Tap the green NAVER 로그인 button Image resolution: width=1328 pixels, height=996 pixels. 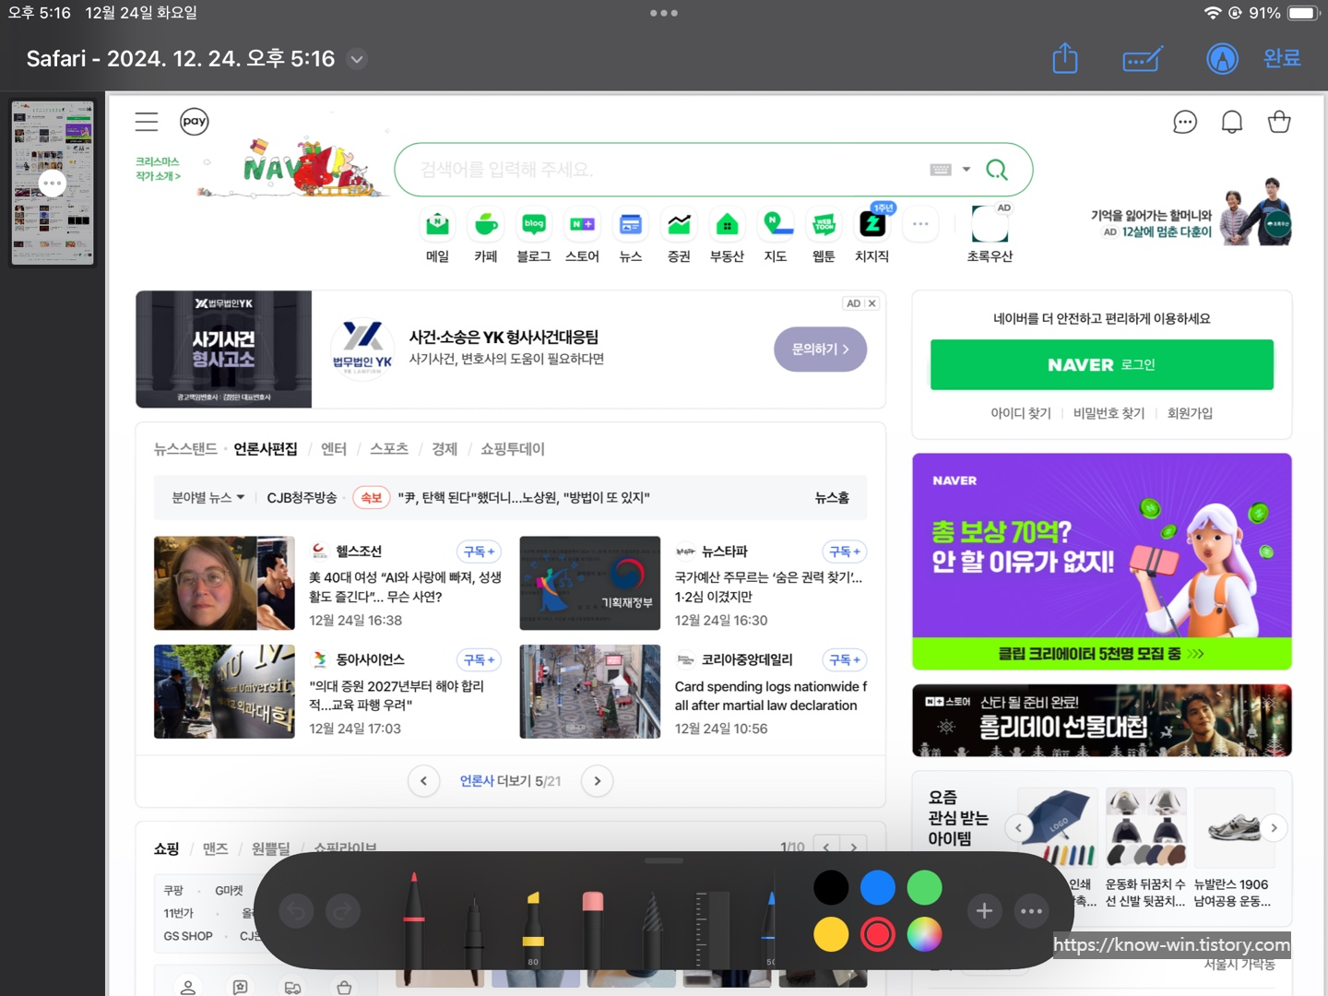[x=1102, y=365]
